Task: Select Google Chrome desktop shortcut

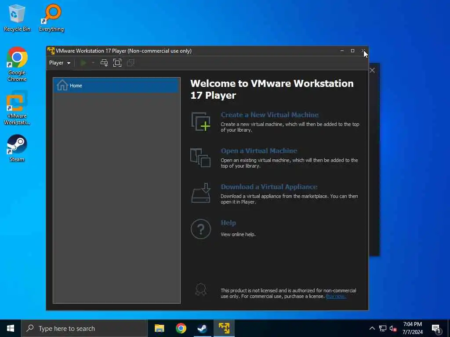Action: (17, 64)
